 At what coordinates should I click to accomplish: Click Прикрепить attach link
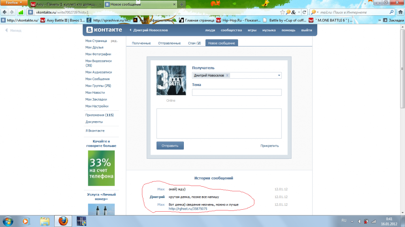point(269,146)
